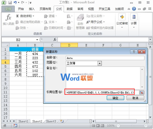Click the insert function fx in formula bar

(x=55, y=40)
